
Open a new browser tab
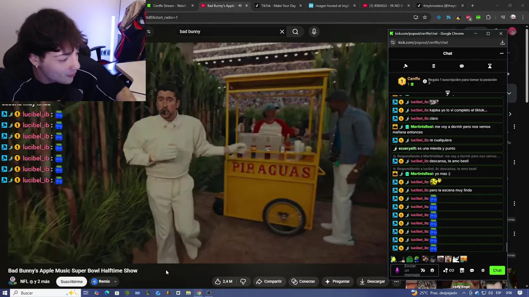click(x=472, y=5)
